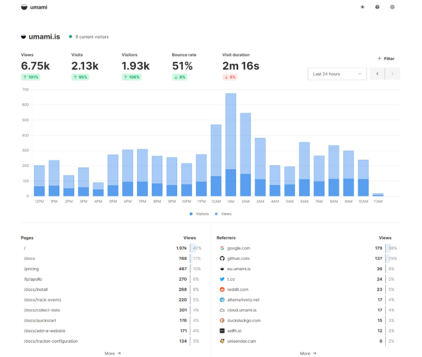
Task: Click the 9 current visitors text
Action: [92, 37]
